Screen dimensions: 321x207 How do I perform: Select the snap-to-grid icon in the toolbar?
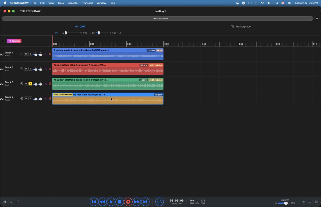(x=56, y=33)
